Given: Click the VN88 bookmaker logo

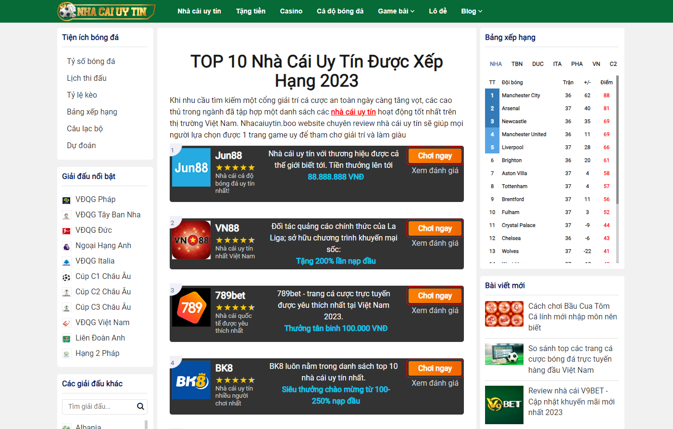Looking at the screenshot, I should [x=191, y=240].
